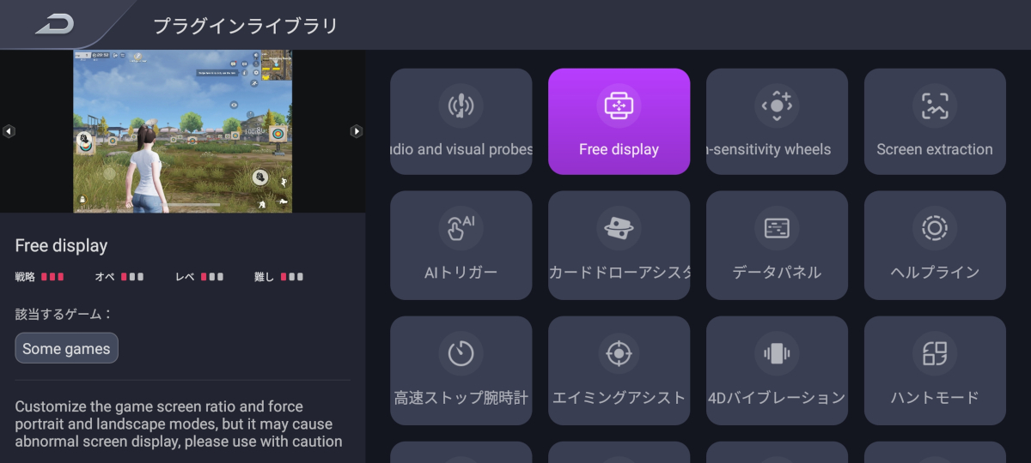Viewport: 1031px width, 463px height.
Task: Open the カードドローアシスタント plugin
Action: click(x=619, y=245)
